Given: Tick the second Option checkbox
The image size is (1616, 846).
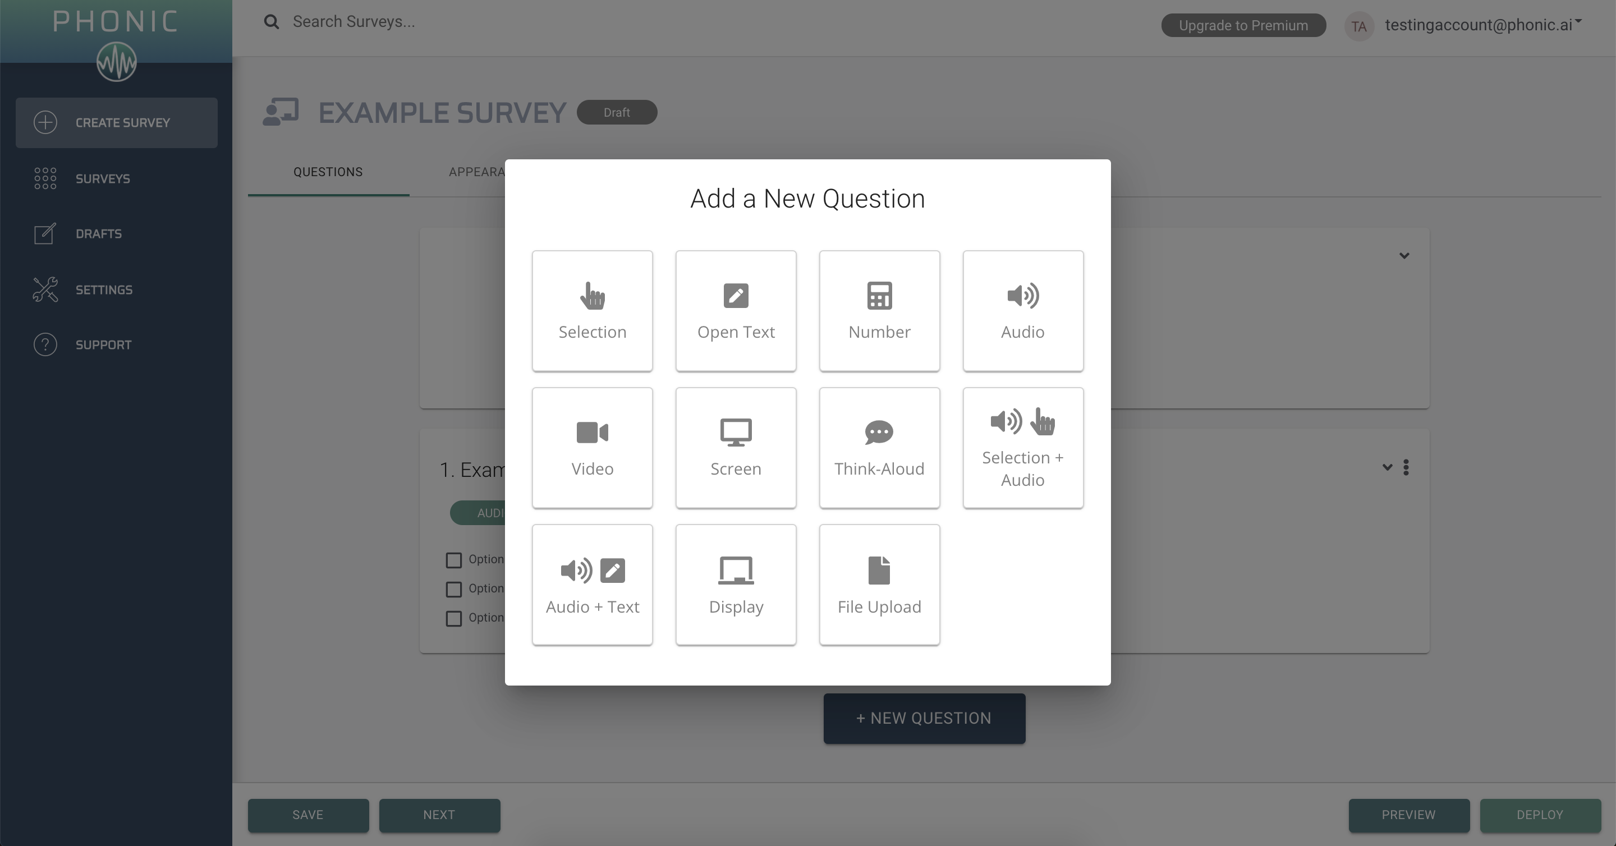Looking at the screenshot, I should 453,590.
